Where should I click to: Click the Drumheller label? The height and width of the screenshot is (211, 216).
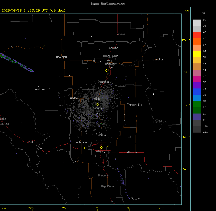160,122
